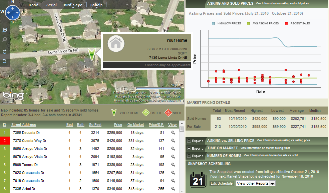Click the red Sold legend diamond icon

(168, 113)
